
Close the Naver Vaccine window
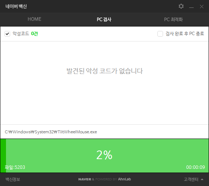pos(202,6)
